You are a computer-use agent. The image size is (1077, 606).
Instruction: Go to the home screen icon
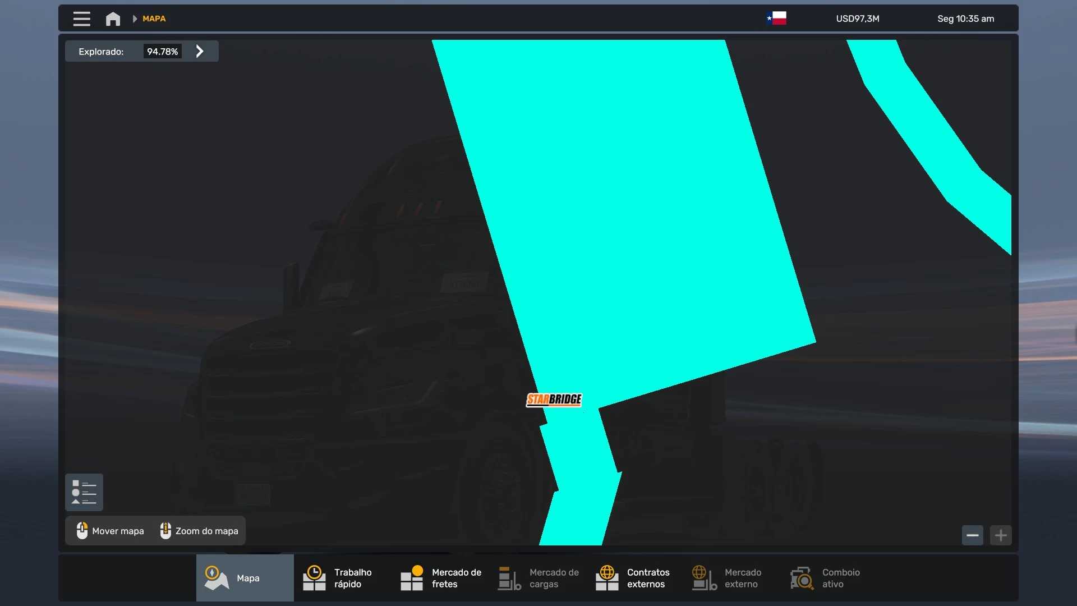[x=113, y=19]
